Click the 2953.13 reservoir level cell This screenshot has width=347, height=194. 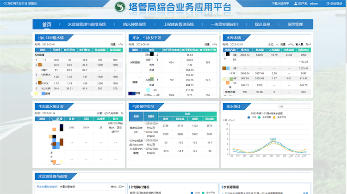[x=245, y=55]
